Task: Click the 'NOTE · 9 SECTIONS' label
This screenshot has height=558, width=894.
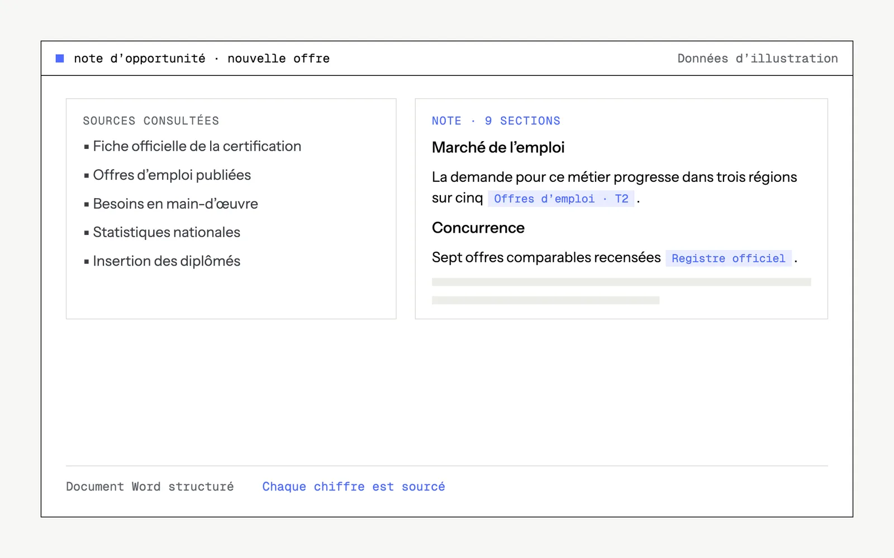Action: coord(496,121)
